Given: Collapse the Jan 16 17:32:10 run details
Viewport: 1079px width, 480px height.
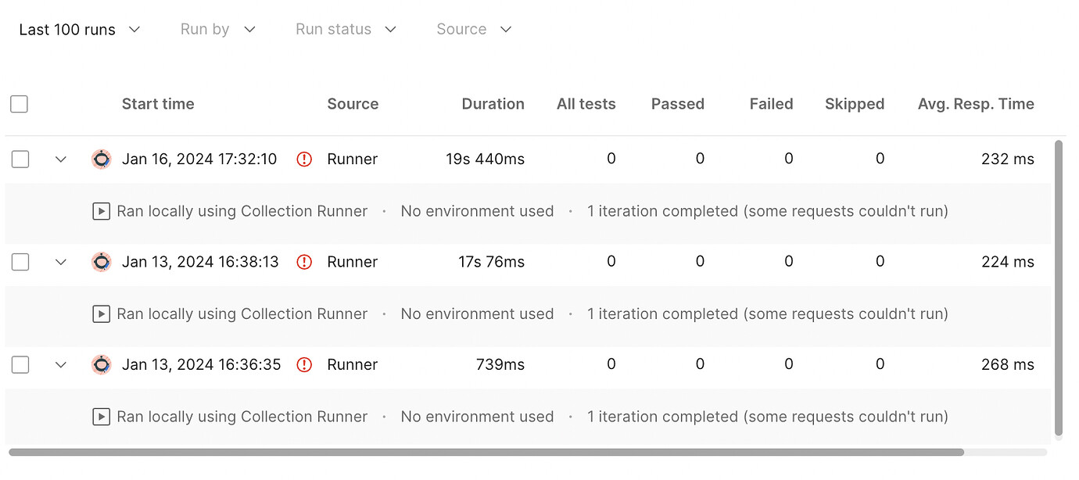Looking at the screenshot, I should (61, 159).
